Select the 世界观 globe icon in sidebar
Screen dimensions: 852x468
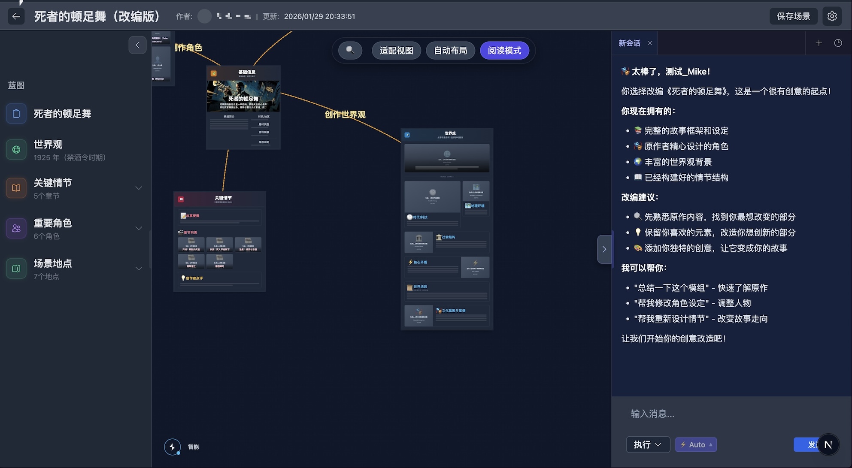pos(16,150)
